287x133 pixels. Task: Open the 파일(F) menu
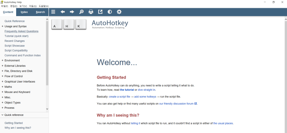(5, 6)
